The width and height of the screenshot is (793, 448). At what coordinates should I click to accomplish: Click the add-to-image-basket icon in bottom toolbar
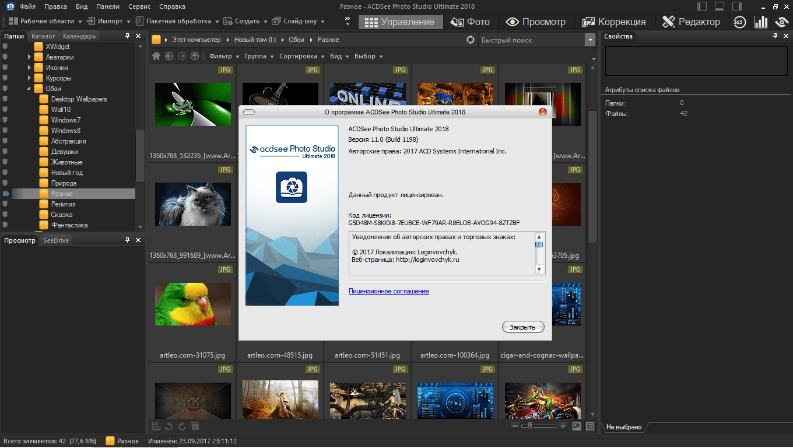(156, 426)
